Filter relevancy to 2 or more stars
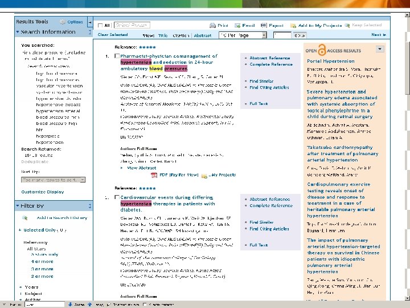The width and height of the screenshot is (410, 308). click(x=42, y=276)
